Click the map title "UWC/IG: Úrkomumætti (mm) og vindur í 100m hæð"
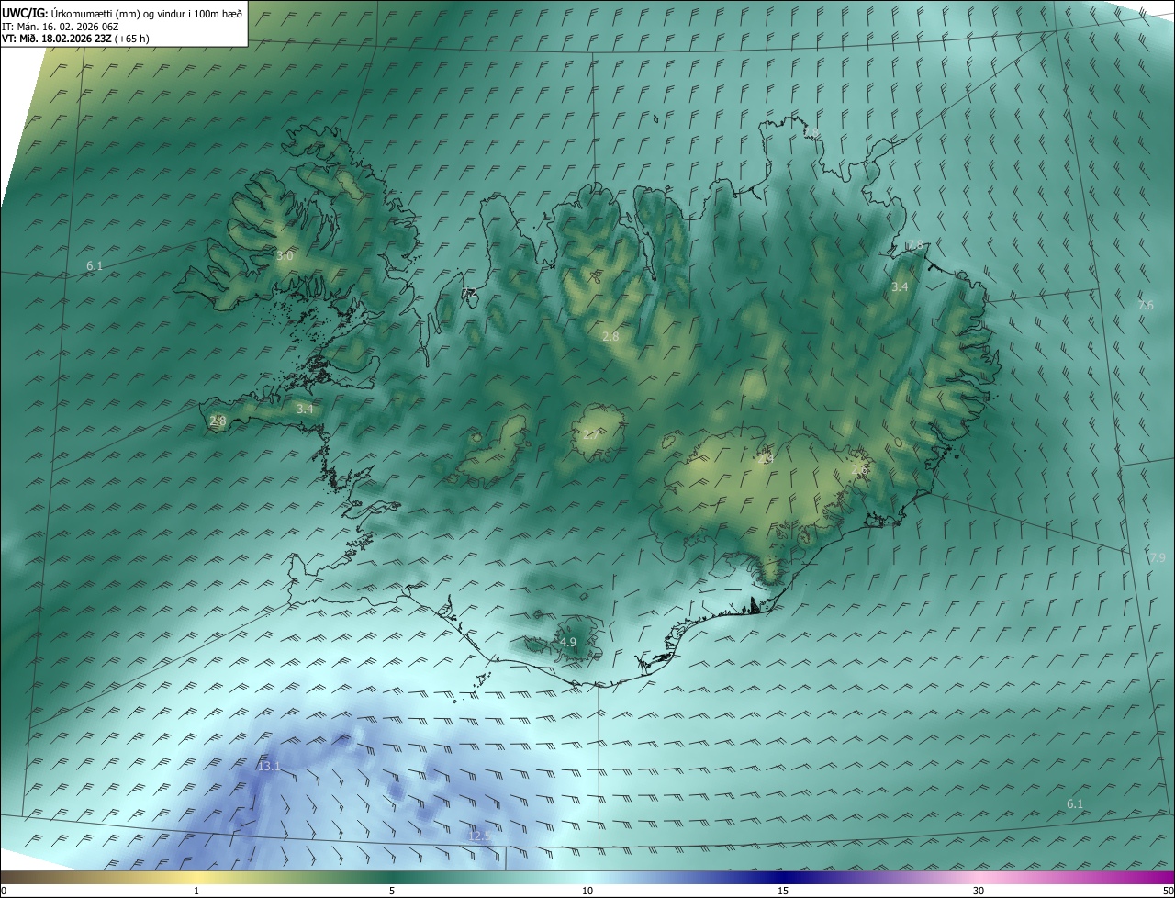This screenshot has height=898, width=1175. pyautogui.click(x=122, y=13)
